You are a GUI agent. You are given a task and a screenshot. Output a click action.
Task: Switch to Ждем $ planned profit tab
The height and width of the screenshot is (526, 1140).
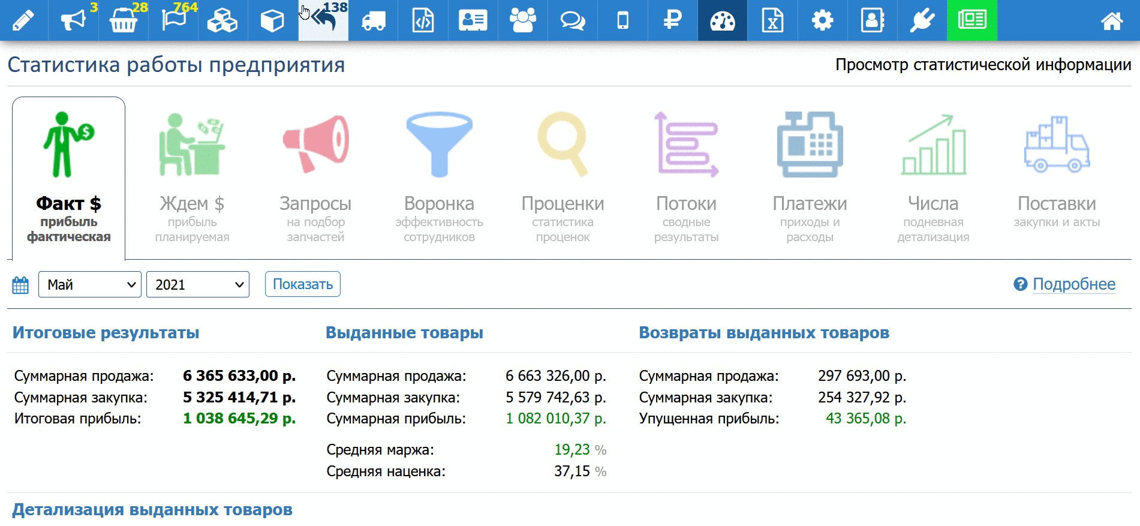[x=192, y=178]
